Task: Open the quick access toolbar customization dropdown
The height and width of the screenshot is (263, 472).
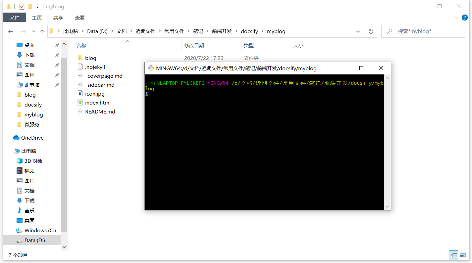Action: pos(37,6)
